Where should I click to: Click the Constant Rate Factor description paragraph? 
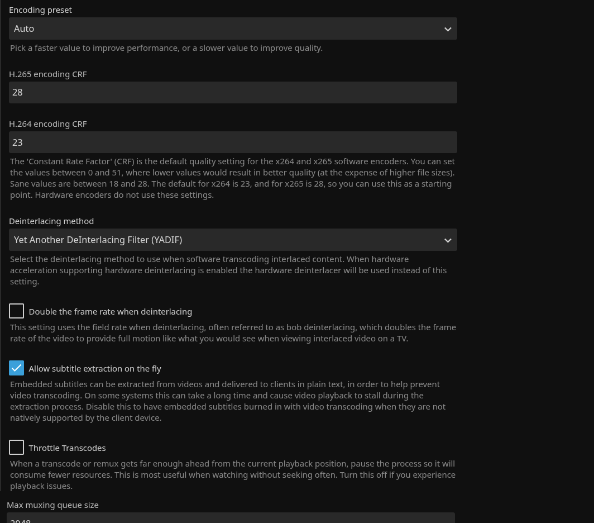232,178
